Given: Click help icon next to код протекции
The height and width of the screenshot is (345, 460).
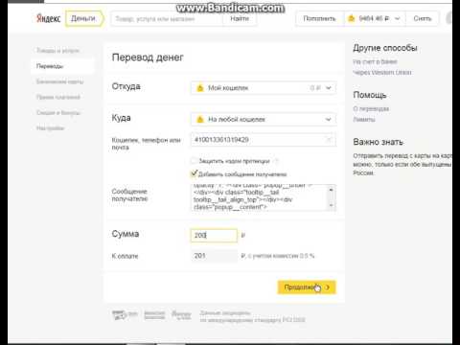Looking at the screenshot, I should click(x=277, y=161).
